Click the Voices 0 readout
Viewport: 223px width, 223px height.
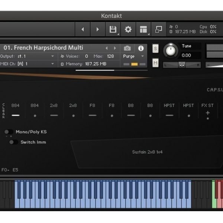click(x=74, y=56)
